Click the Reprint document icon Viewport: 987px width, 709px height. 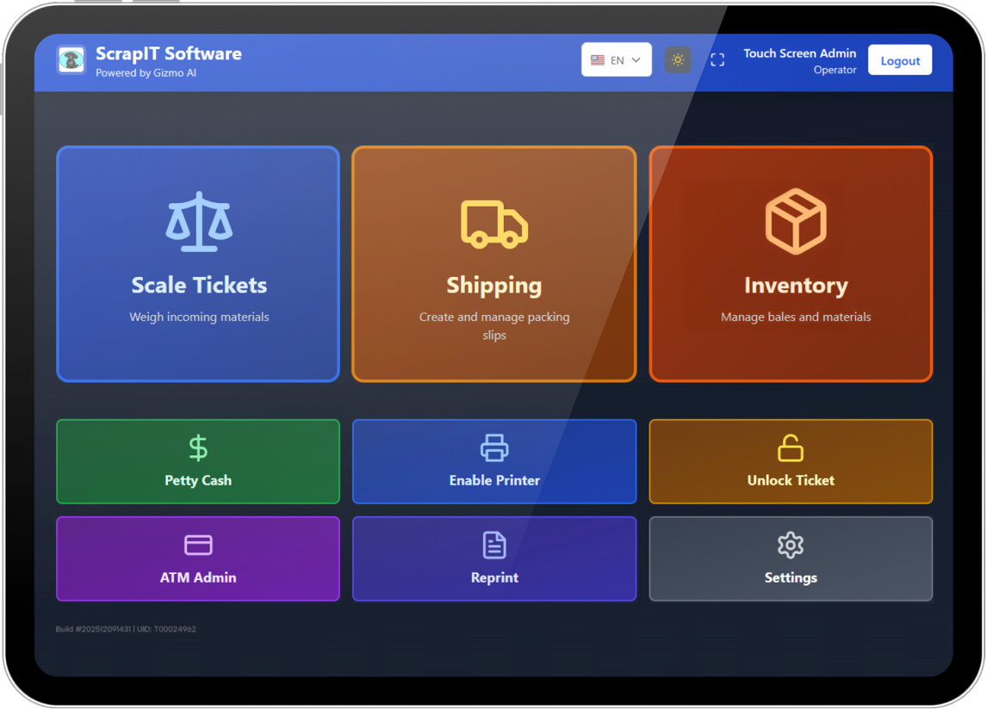click(493, 544)
